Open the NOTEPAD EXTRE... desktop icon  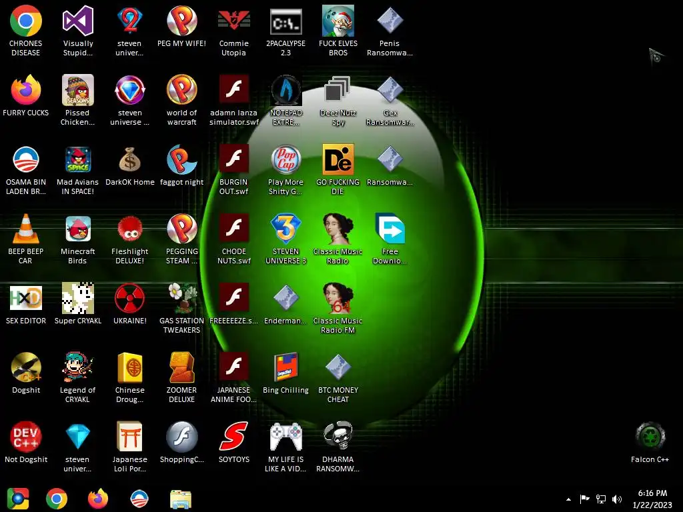(285, 90)
